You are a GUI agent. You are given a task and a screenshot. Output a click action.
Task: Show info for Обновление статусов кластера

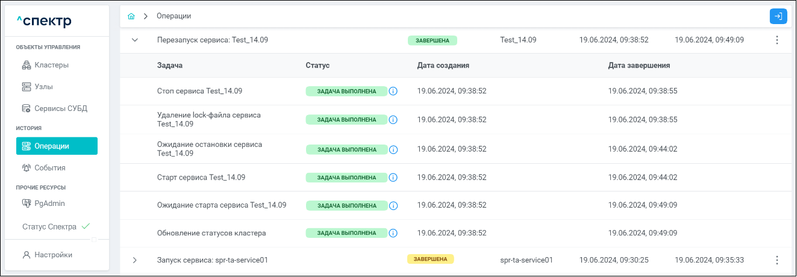point(393,233)
